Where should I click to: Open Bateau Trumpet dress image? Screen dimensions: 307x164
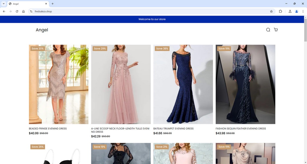(183, 84)
